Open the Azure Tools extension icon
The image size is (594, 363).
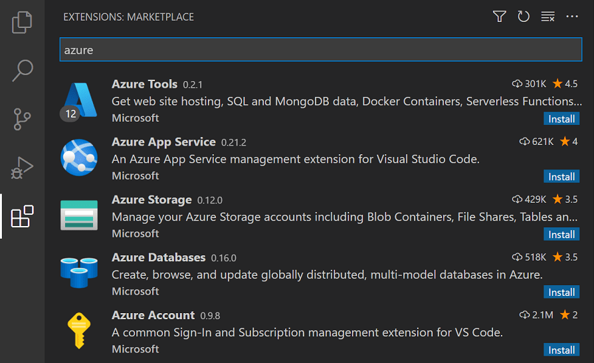tap(79, 101)
